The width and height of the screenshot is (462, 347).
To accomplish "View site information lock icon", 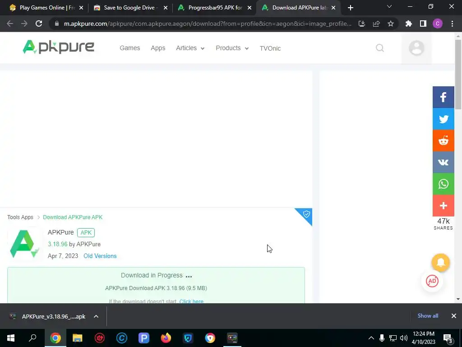I will pos(56,23).
